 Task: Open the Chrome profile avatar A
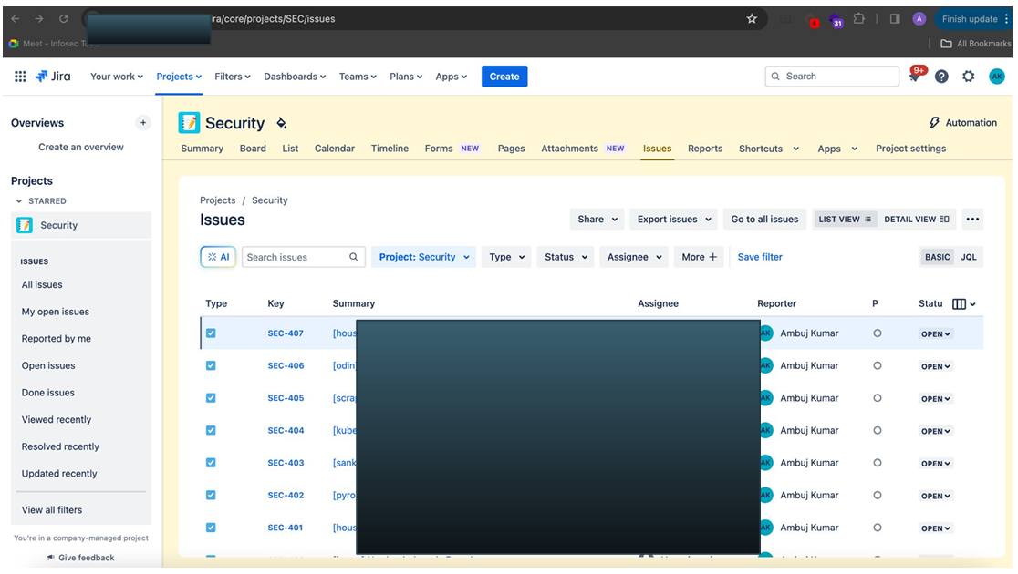[919, 19]
